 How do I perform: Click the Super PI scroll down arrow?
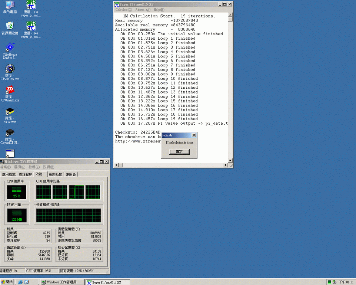230,161
